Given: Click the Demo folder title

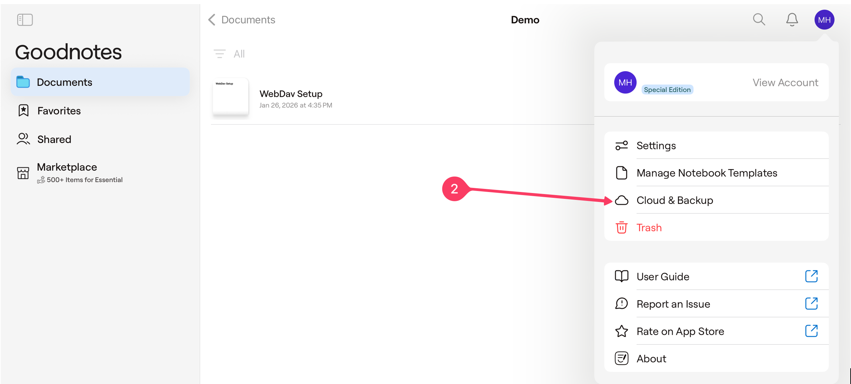Looking at the screenshot, I should 525,20.
